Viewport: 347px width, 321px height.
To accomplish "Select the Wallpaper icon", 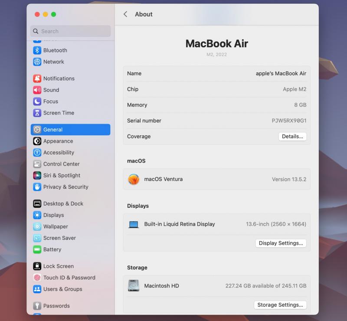I will point(37,226).
